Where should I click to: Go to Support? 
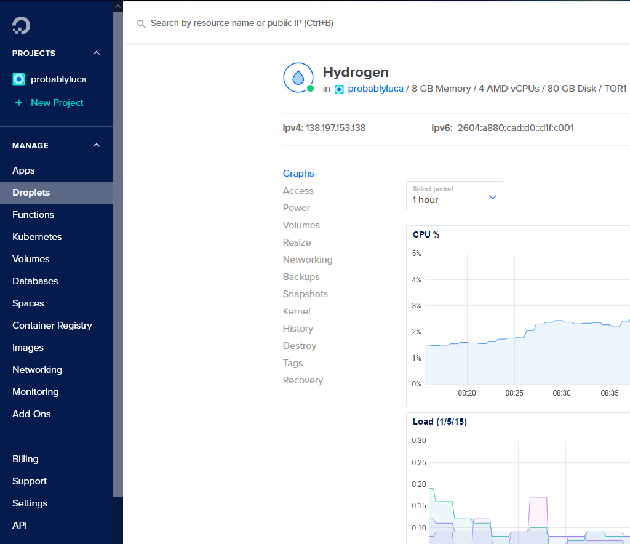pos(56,481)
